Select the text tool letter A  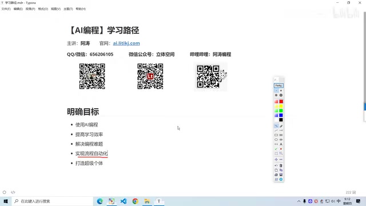[x=281, y=144]
